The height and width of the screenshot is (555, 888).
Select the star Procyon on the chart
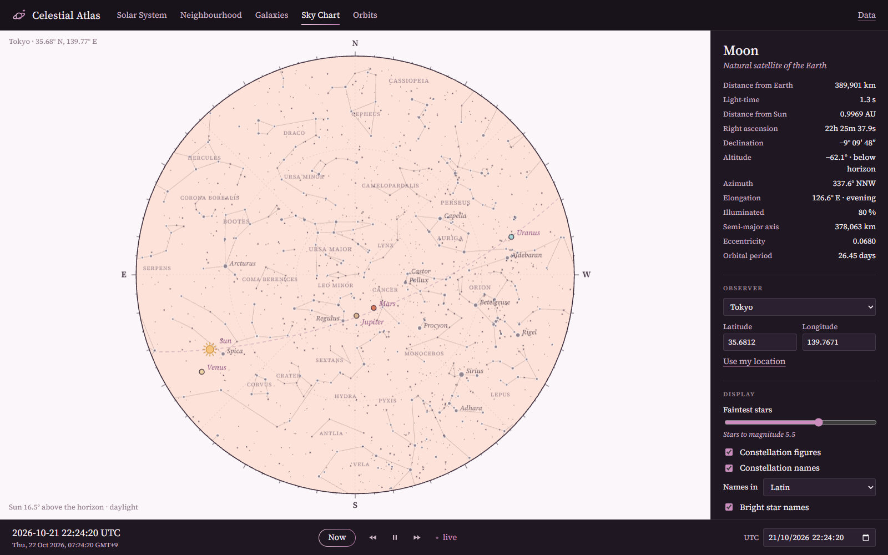pos(420,328)
